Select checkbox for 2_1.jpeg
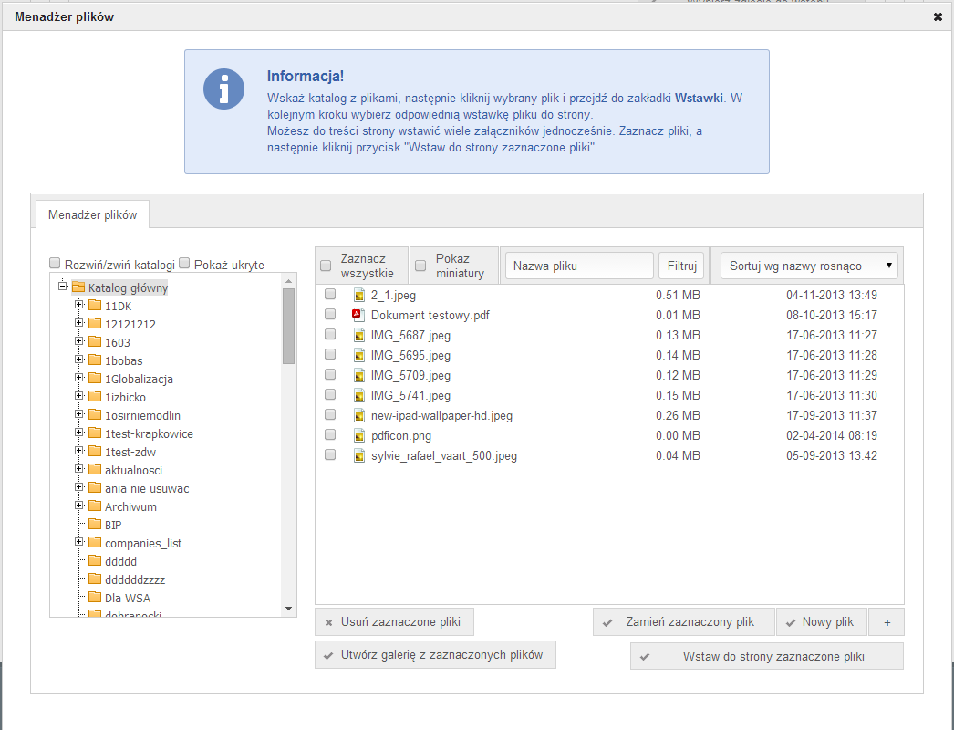The height and width of the screenshot is (730, 954). 330,294
